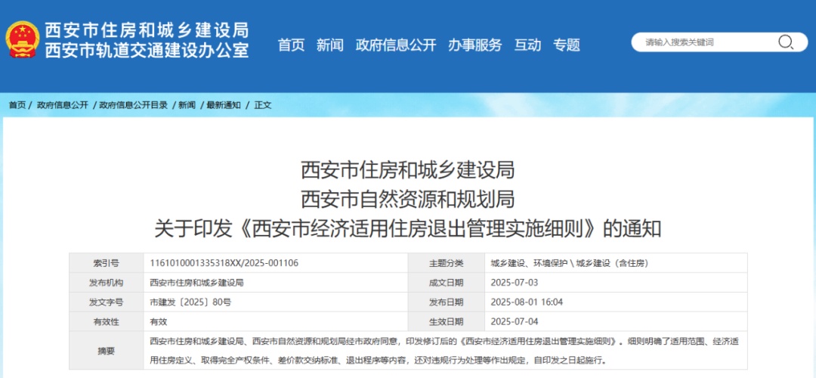Viewport: 816px width, 378px height.
Task: Click the search magnifier icon
Action: (785, 42)
